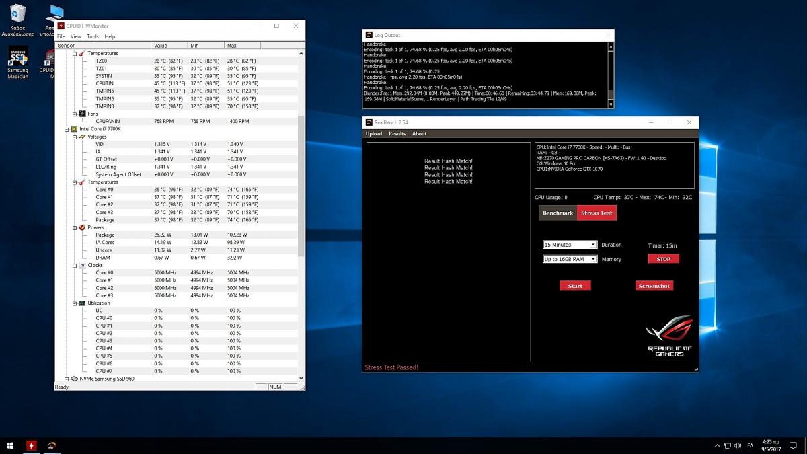Viewport: 807px width, 454px height.
Task: Click the volume tray icon
Action: (737, 445)
